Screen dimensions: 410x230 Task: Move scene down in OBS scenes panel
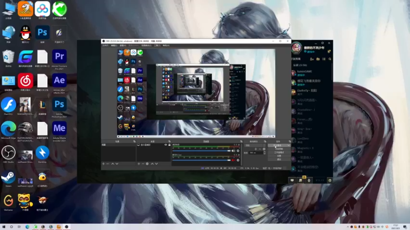[x=117, y=164]
